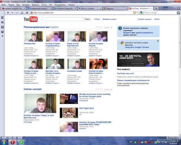Toggle the Opera side panel button
This screenshot has height=145, width=181.
click(2, 138)
